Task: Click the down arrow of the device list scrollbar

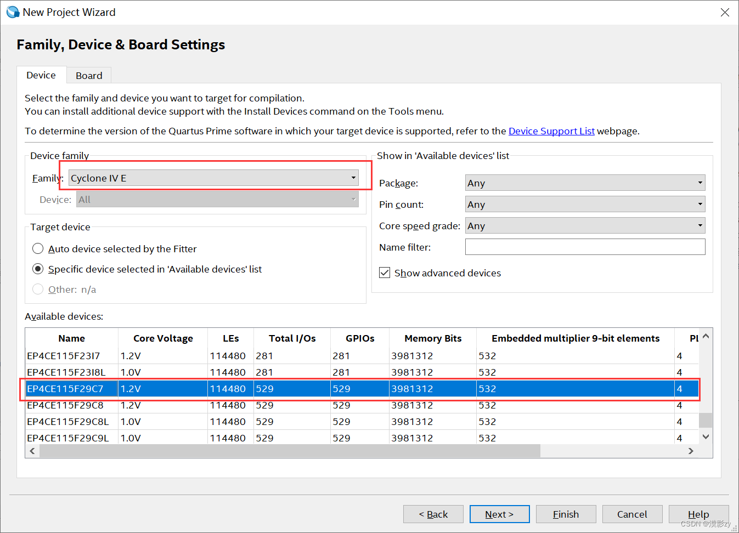Action: click(706, 437)
